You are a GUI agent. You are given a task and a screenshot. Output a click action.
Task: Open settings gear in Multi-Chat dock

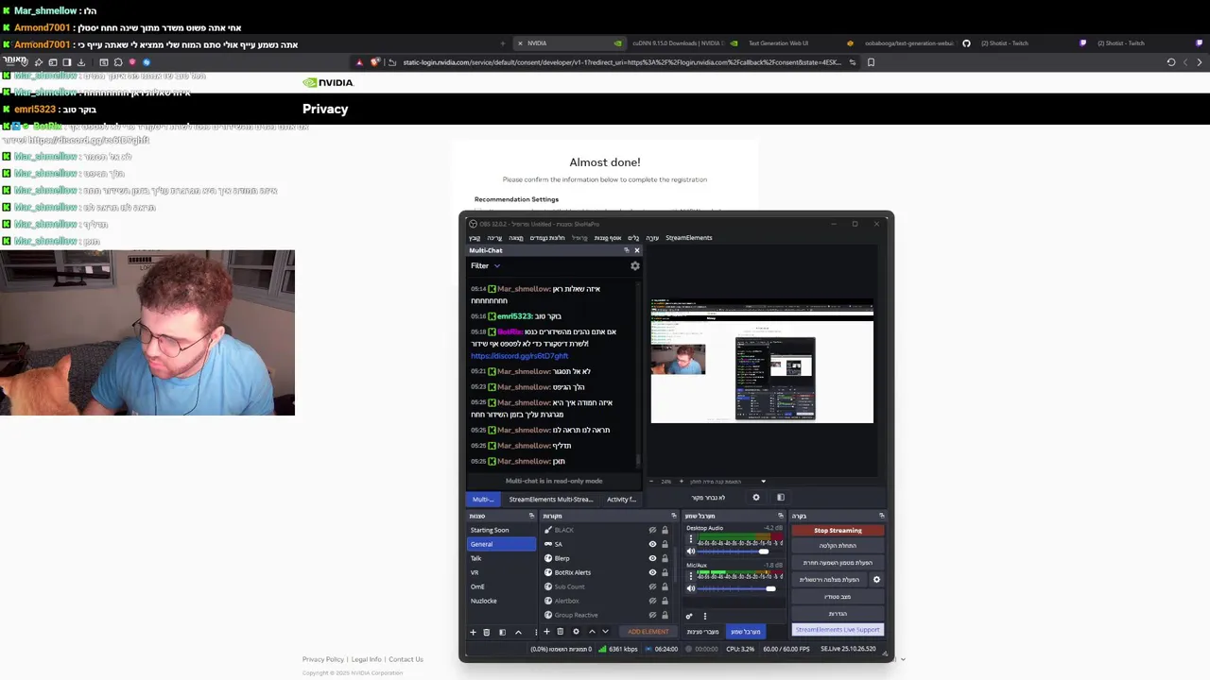coord(635,266)
